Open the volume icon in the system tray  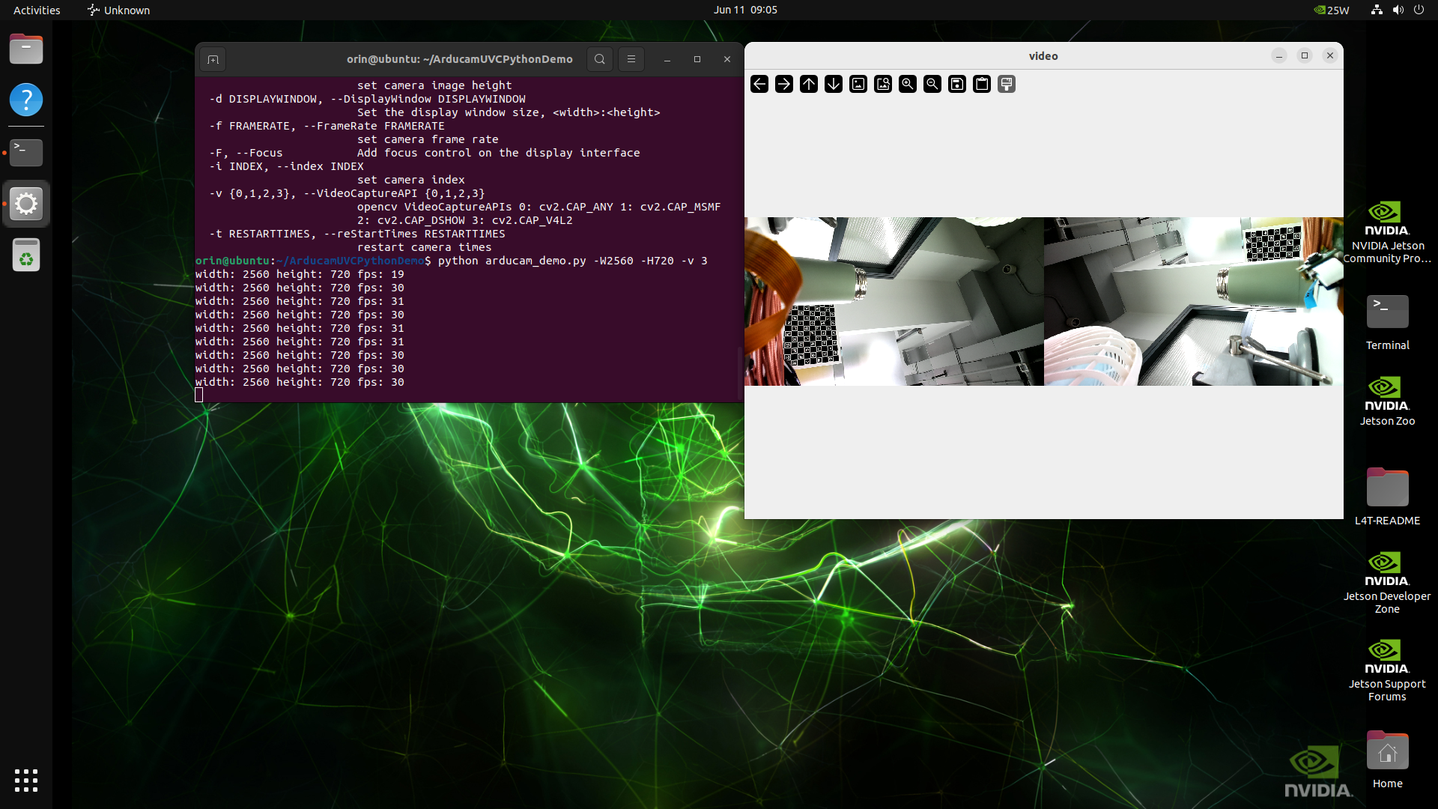click(1398, 10)
